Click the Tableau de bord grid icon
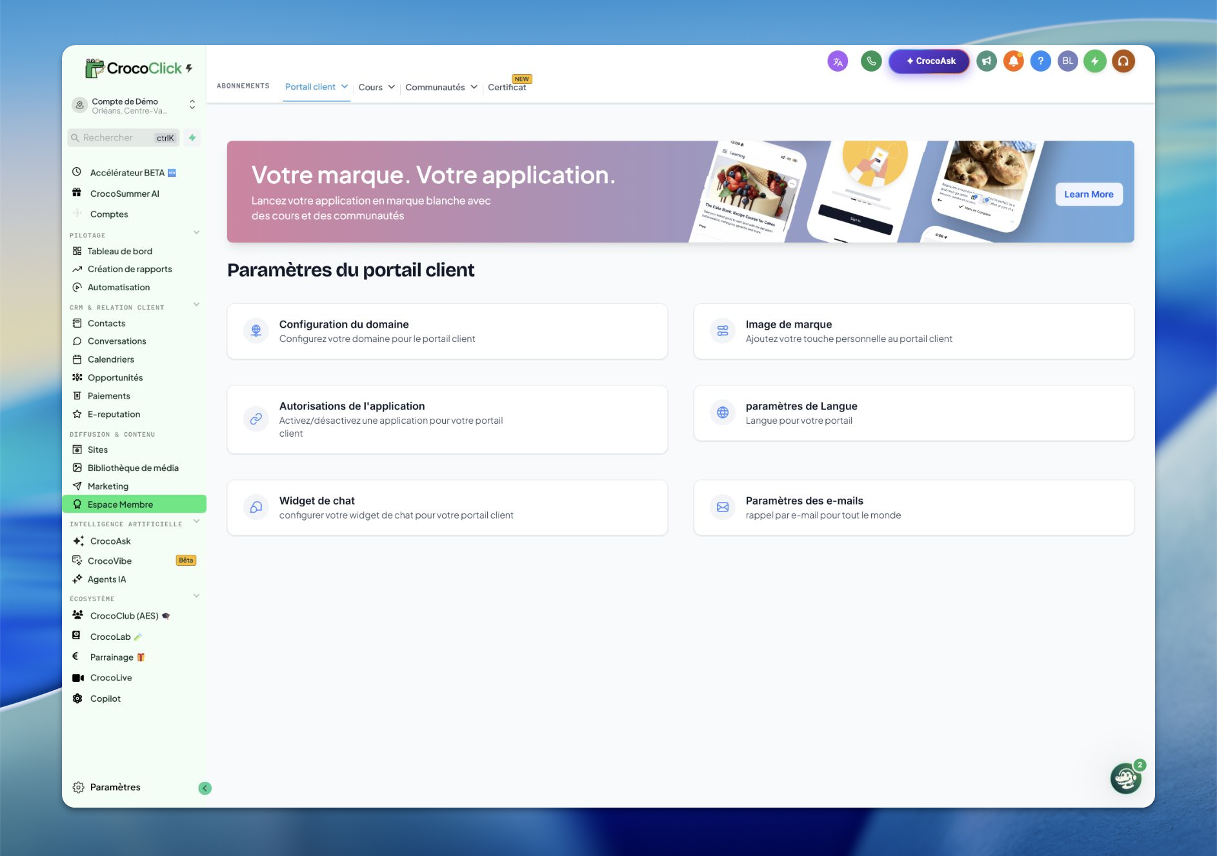The height and width of the screenshot is (856, 1217). tap(77, 251)
